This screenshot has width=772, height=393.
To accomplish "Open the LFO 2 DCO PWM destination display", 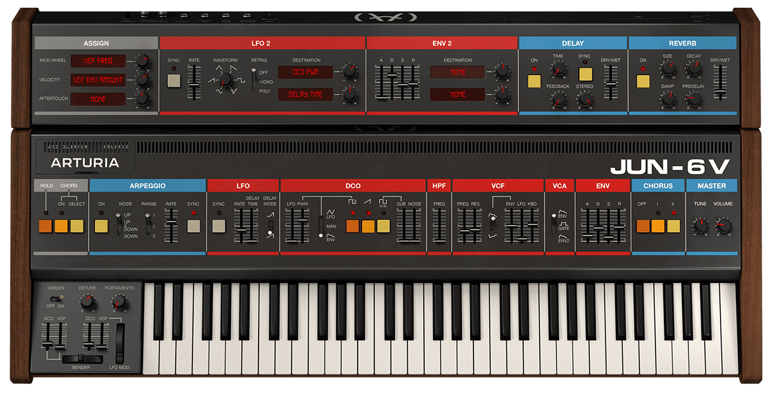I will click(x=306, y=71).
